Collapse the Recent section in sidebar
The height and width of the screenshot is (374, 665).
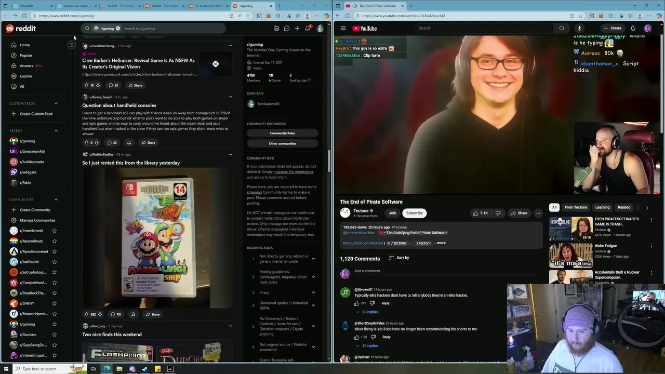point(56,131)
